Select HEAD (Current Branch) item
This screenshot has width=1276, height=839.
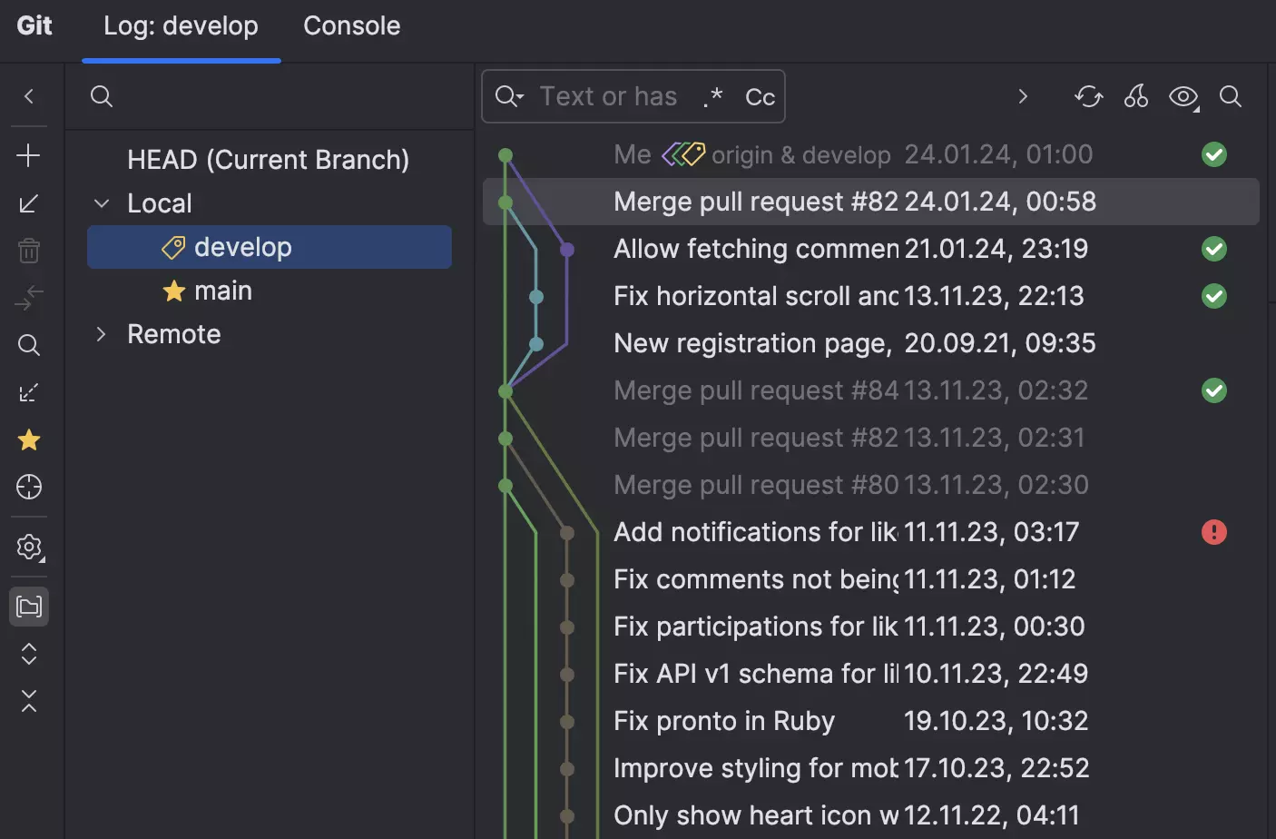(269, 160)
